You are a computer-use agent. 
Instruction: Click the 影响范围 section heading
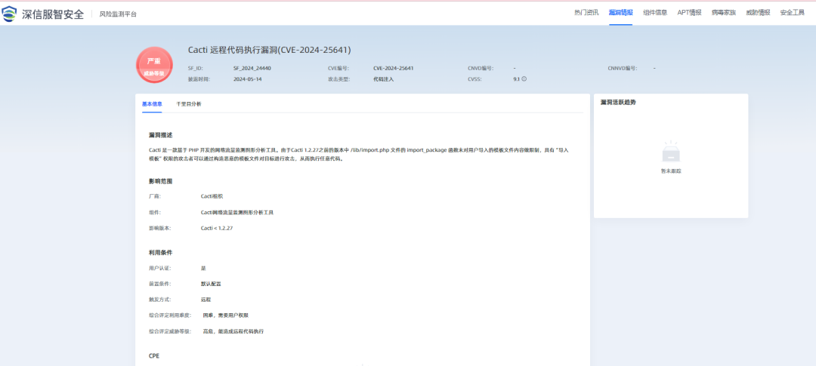tap(160, 181)
